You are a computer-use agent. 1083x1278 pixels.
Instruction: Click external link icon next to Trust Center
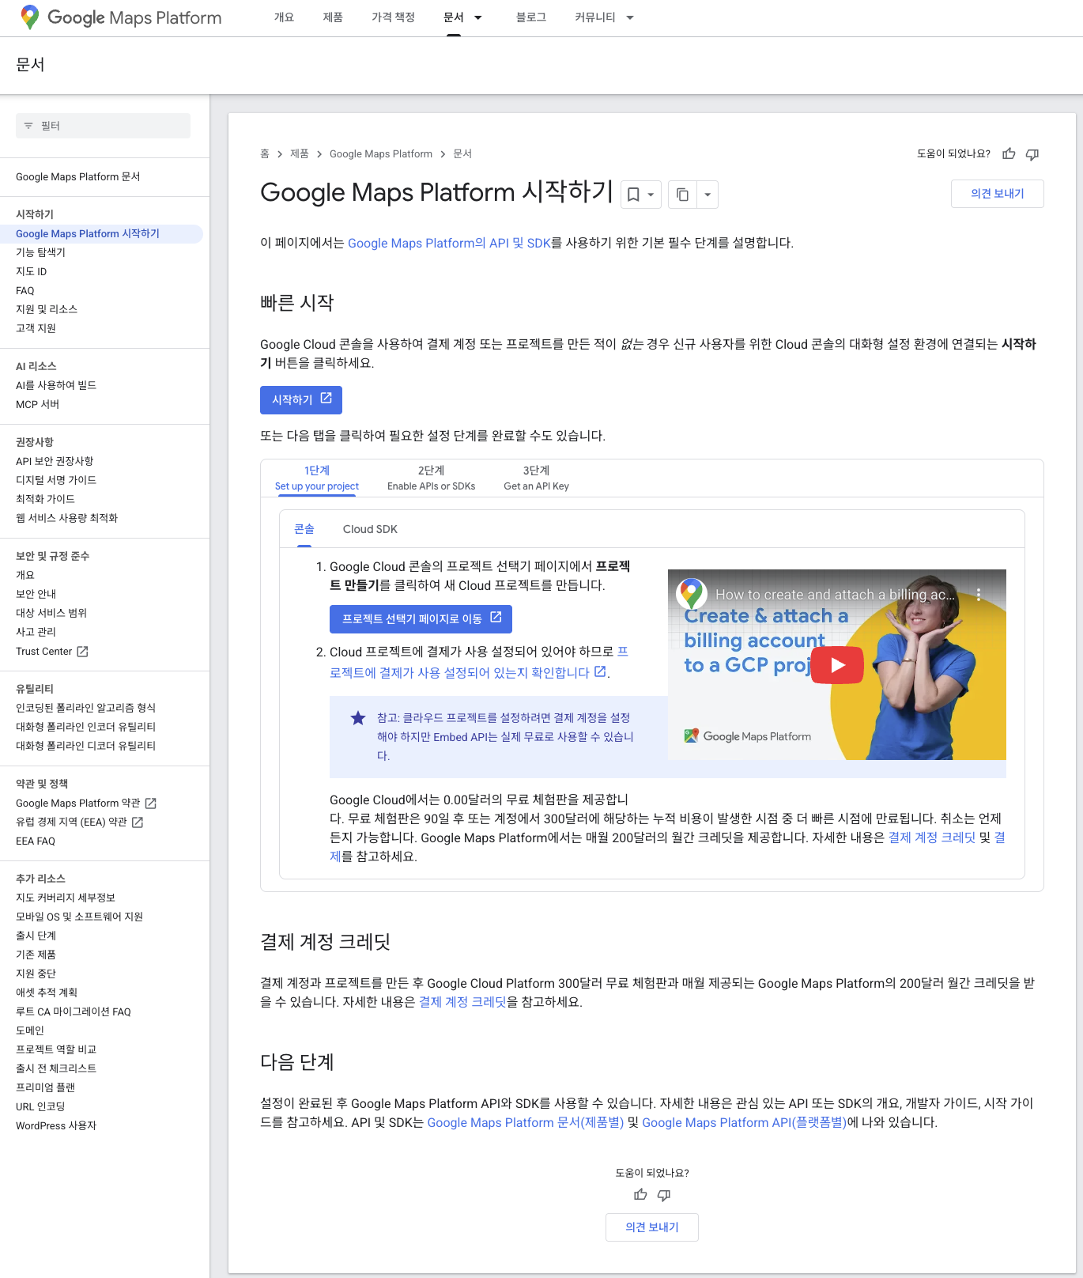pos(82,652)
